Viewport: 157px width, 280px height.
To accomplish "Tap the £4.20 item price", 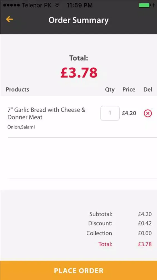I will [129, 113].
